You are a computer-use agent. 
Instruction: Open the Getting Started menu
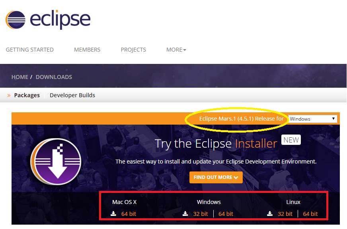pyautogui.click(x=30, y=50)
